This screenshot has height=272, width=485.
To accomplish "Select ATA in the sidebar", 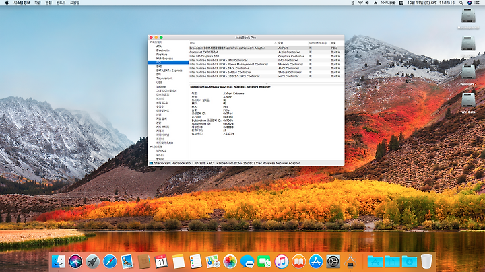I will [159, 46].
